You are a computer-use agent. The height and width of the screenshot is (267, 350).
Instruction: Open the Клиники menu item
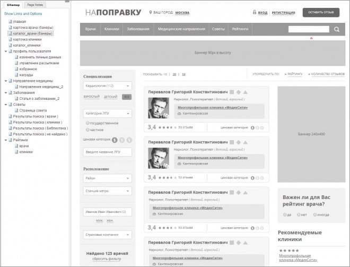111,29
